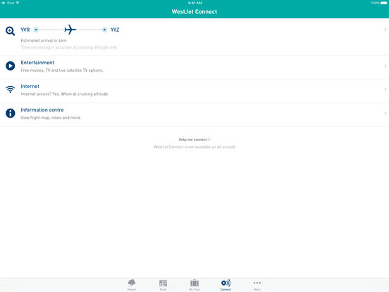The height and width of the screenshot is (292, 389).
Task: Click the YVR airport code label
Action: pos(25,30)
